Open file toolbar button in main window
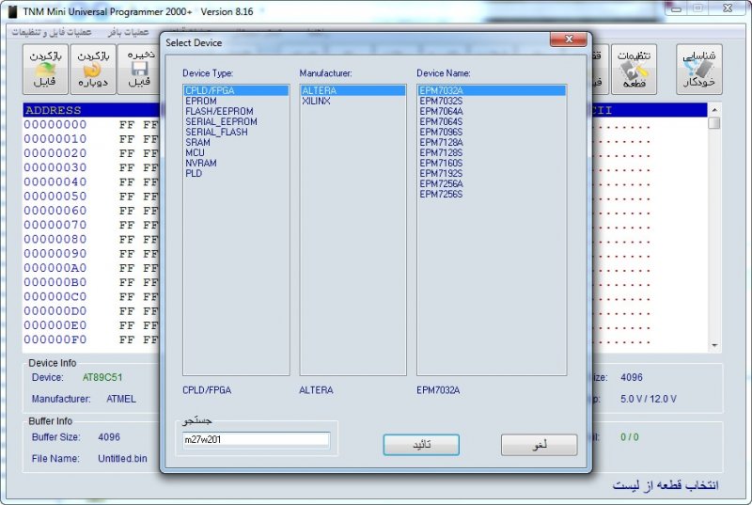 (45, 69)
